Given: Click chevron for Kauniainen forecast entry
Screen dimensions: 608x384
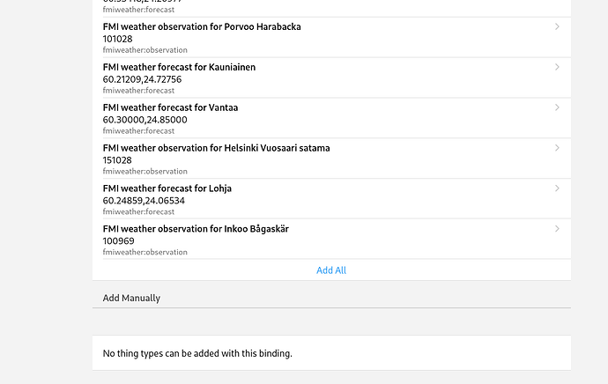Looking at the screenshot, I should [557, 67].
